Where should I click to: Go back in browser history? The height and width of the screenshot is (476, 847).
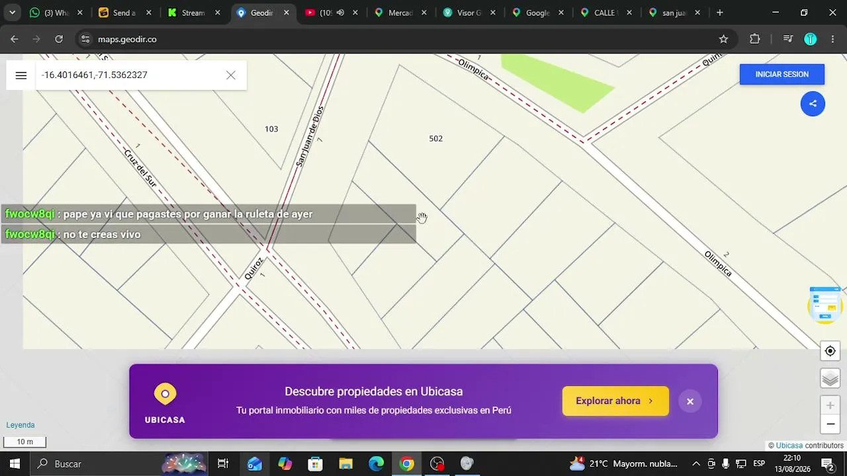pyautogui.click(x=15, y=39)
